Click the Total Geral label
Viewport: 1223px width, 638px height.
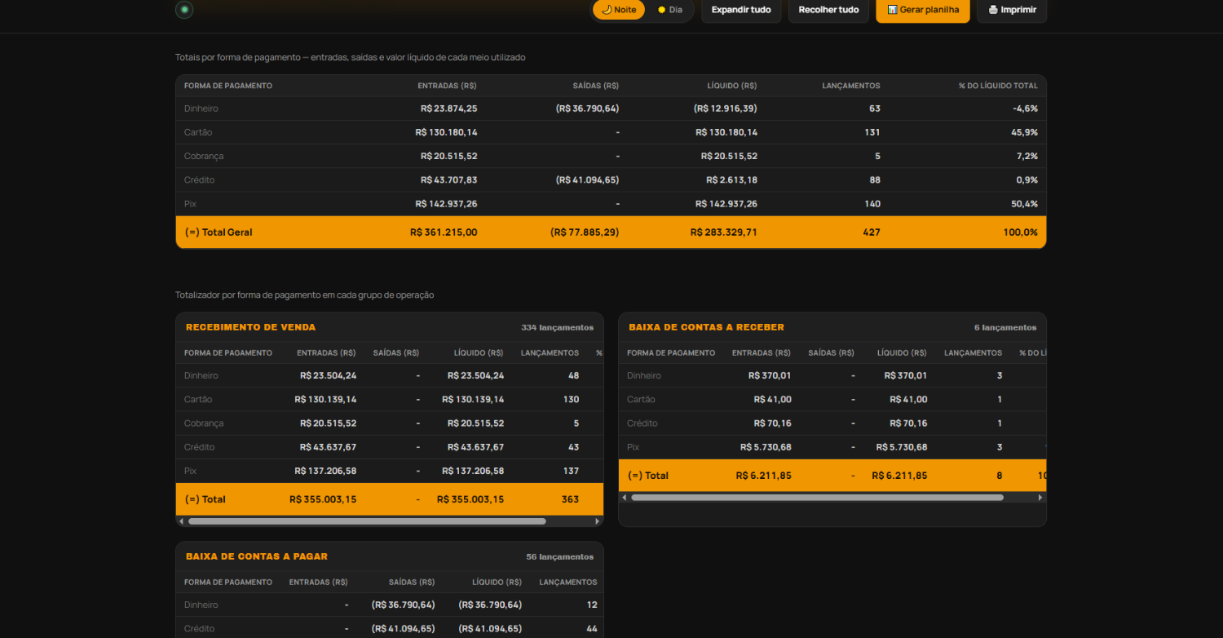coord(219,233)
